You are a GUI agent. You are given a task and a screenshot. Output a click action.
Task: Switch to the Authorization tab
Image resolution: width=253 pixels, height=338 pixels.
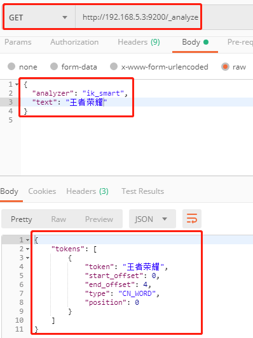click(x=74, y=42)
